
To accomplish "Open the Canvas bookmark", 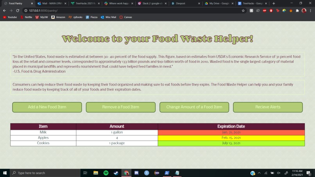I will (x=126, y=17).
